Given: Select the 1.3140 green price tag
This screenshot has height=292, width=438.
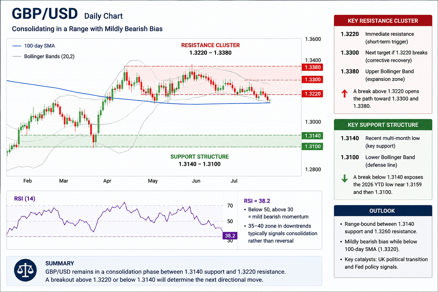Looking at the screenshot, I should coord(312,136).
